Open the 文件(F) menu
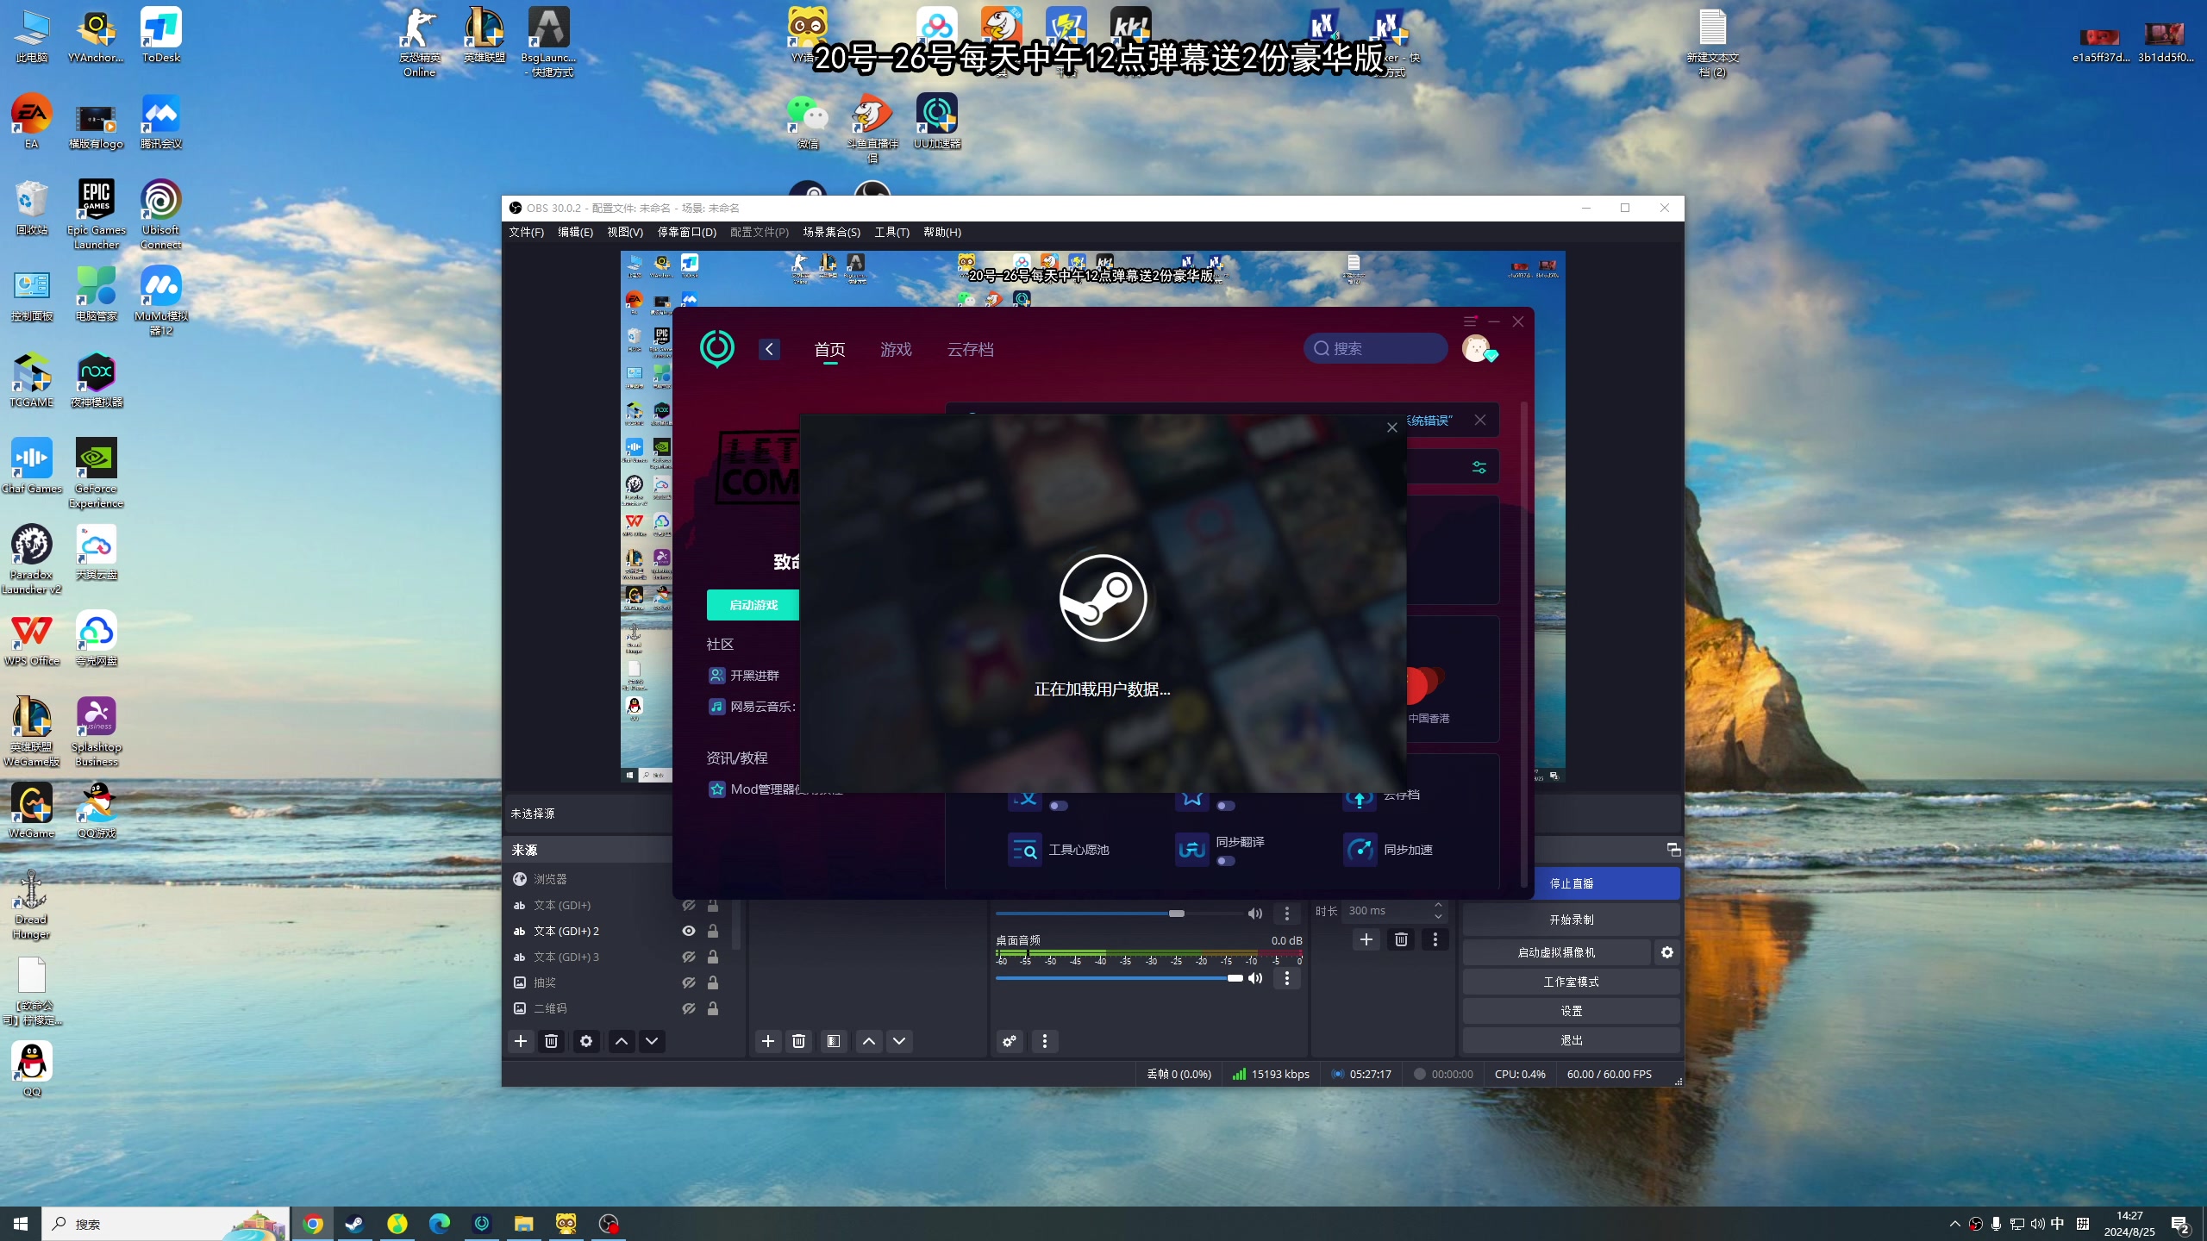The width and height of the screenshot is (2207, 1241). tap(526, 232)
